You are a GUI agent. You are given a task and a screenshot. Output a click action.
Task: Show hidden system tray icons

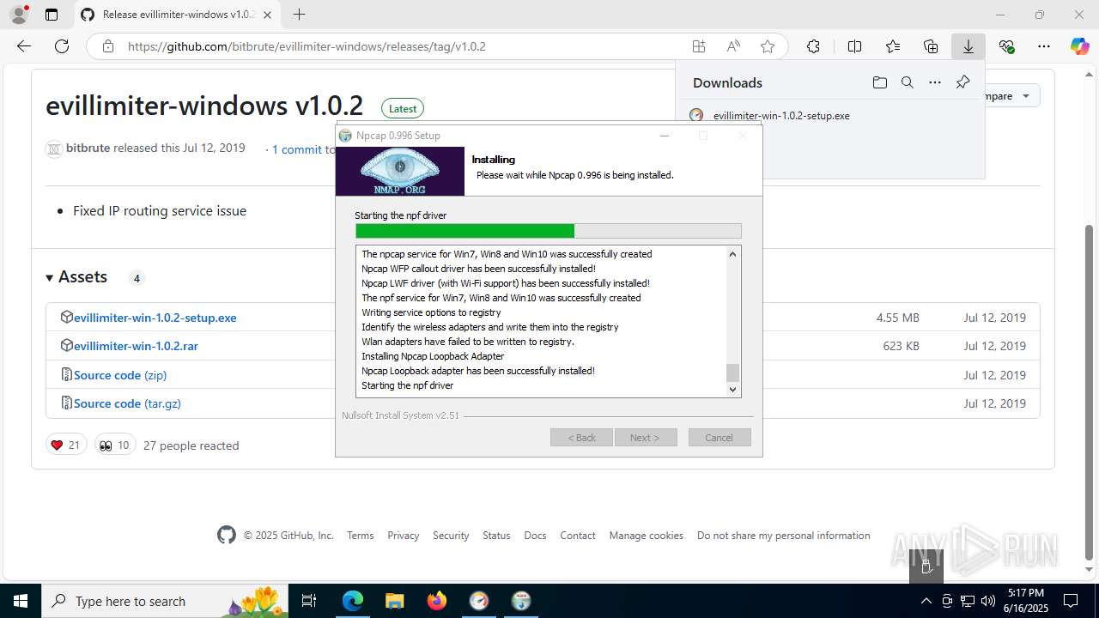[x=926, y=601]
